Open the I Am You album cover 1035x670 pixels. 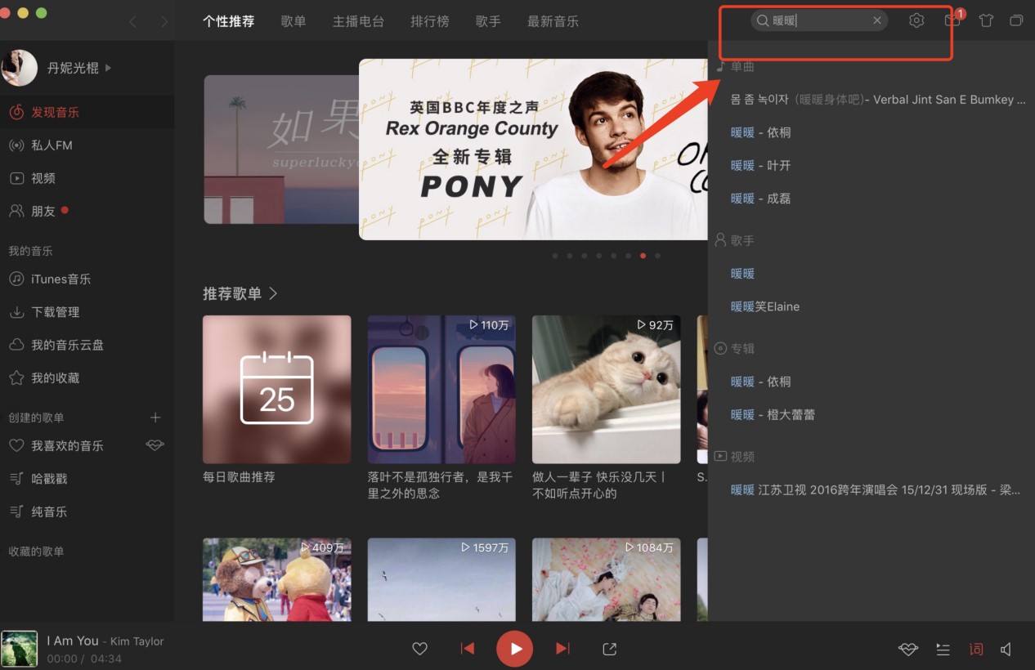(x=20, y=649)
